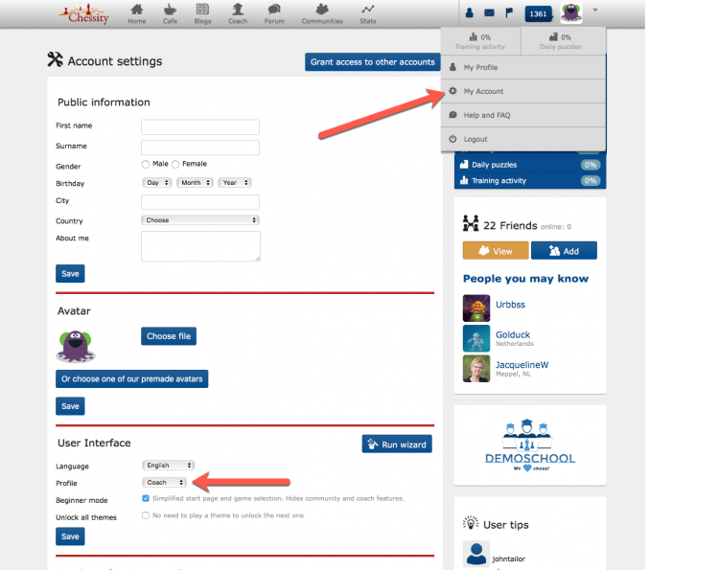
Task: Click the Run wizard button
Action: [x=397, y=444]
